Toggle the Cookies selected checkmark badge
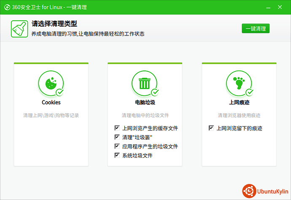Image resolution: width=291 pixels, height=200 pixels. tap(60, 92)
